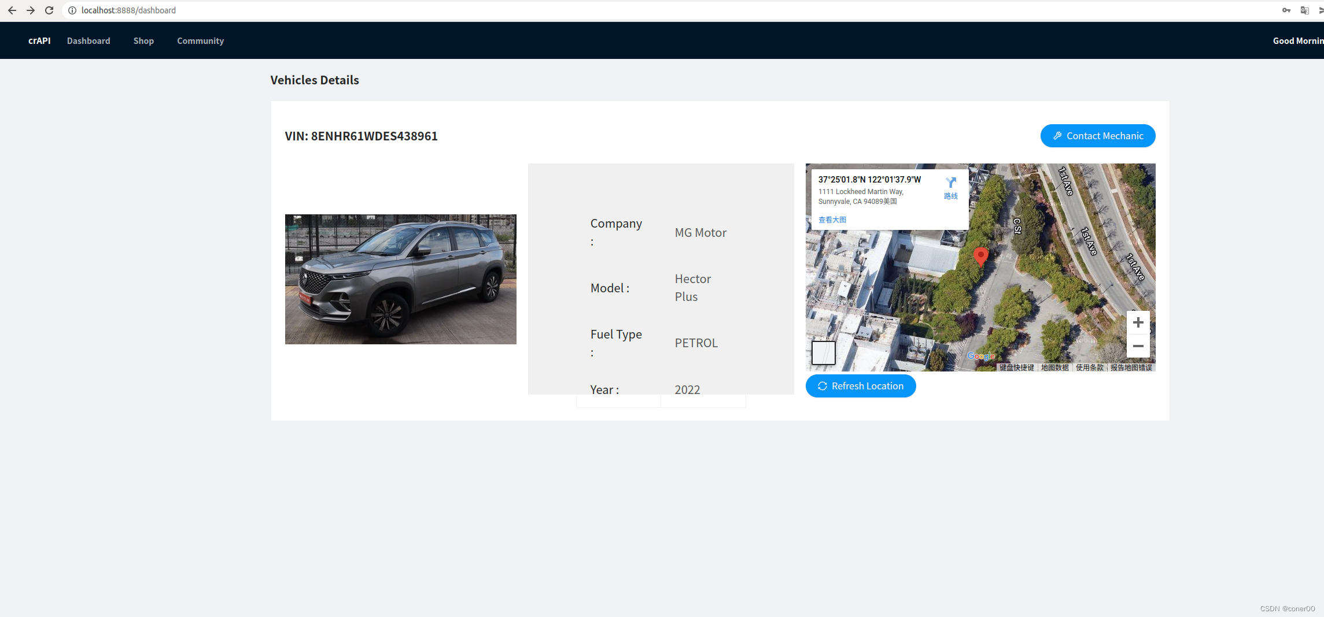
Task: Open 查看大图 view larger map link
Action: point(832,220)
